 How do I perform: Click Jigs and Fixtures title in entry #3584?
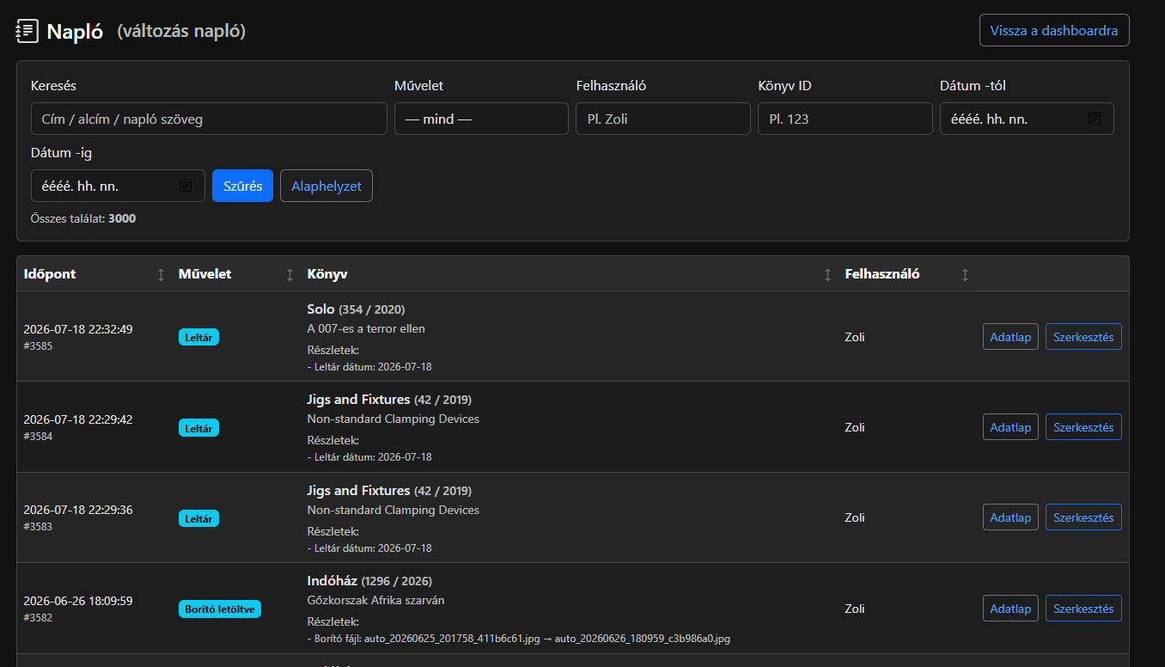(358, 400)
